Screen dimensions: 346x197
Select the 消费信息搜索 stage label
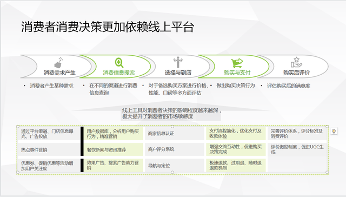tap(119, 73)
